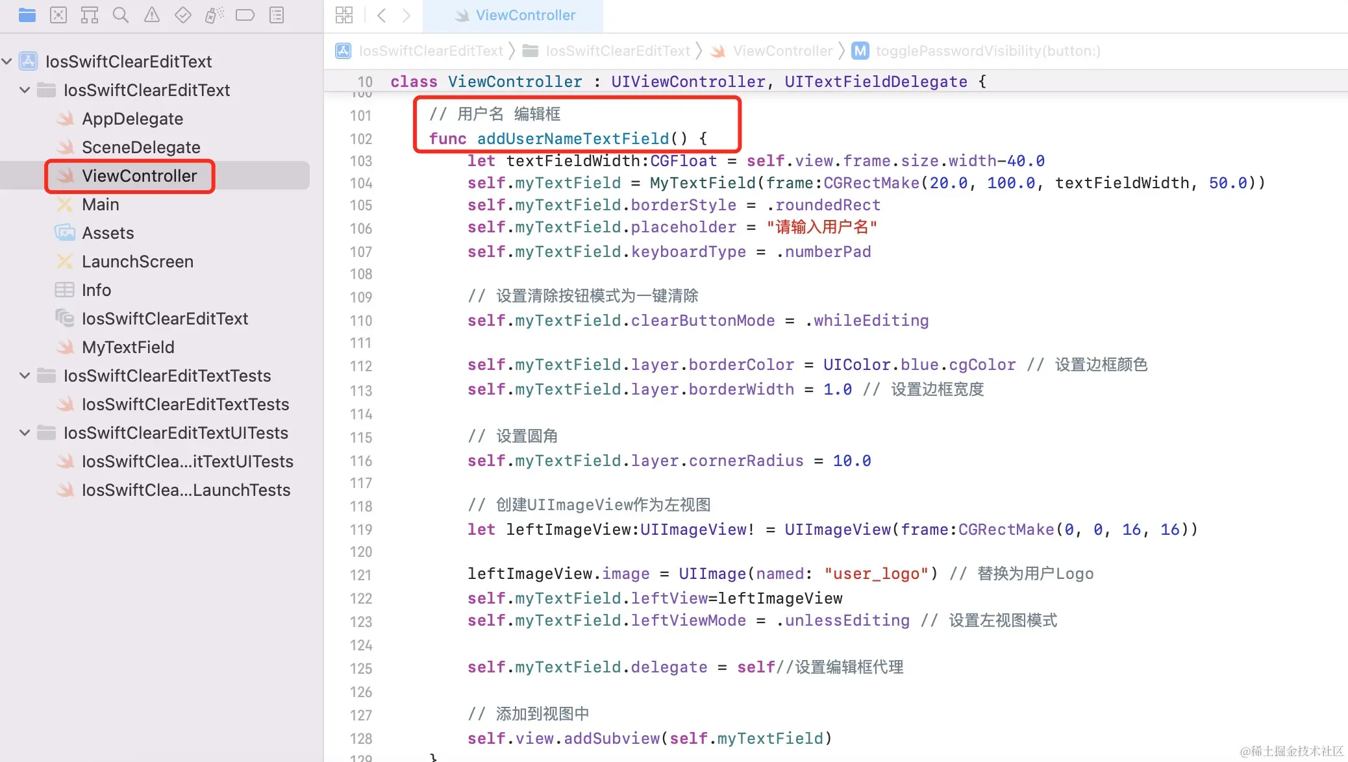Open togglePasswordVisibility method in jump bar
The width and height of the screenshot is (1348, 762).
pos(987,51)
